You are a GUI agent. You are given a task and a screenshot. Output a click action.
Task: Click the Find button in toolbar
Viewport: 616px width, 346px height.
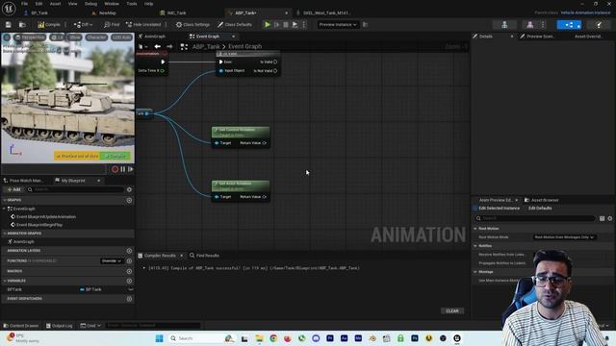click(x=112, y=25)
